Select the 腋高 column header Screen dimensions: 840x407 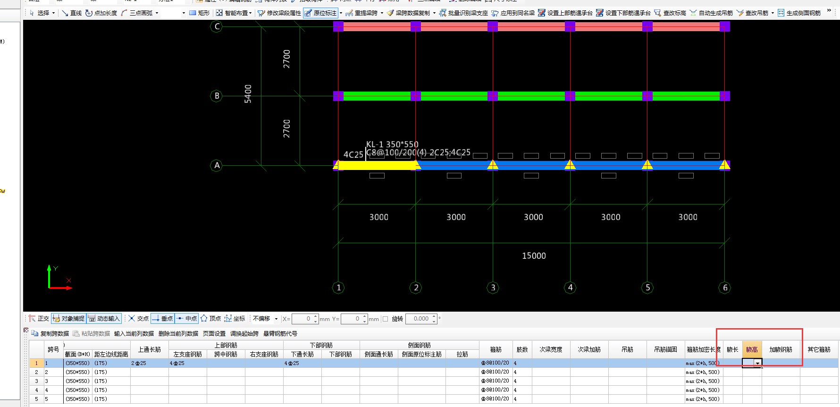(752, 349)
